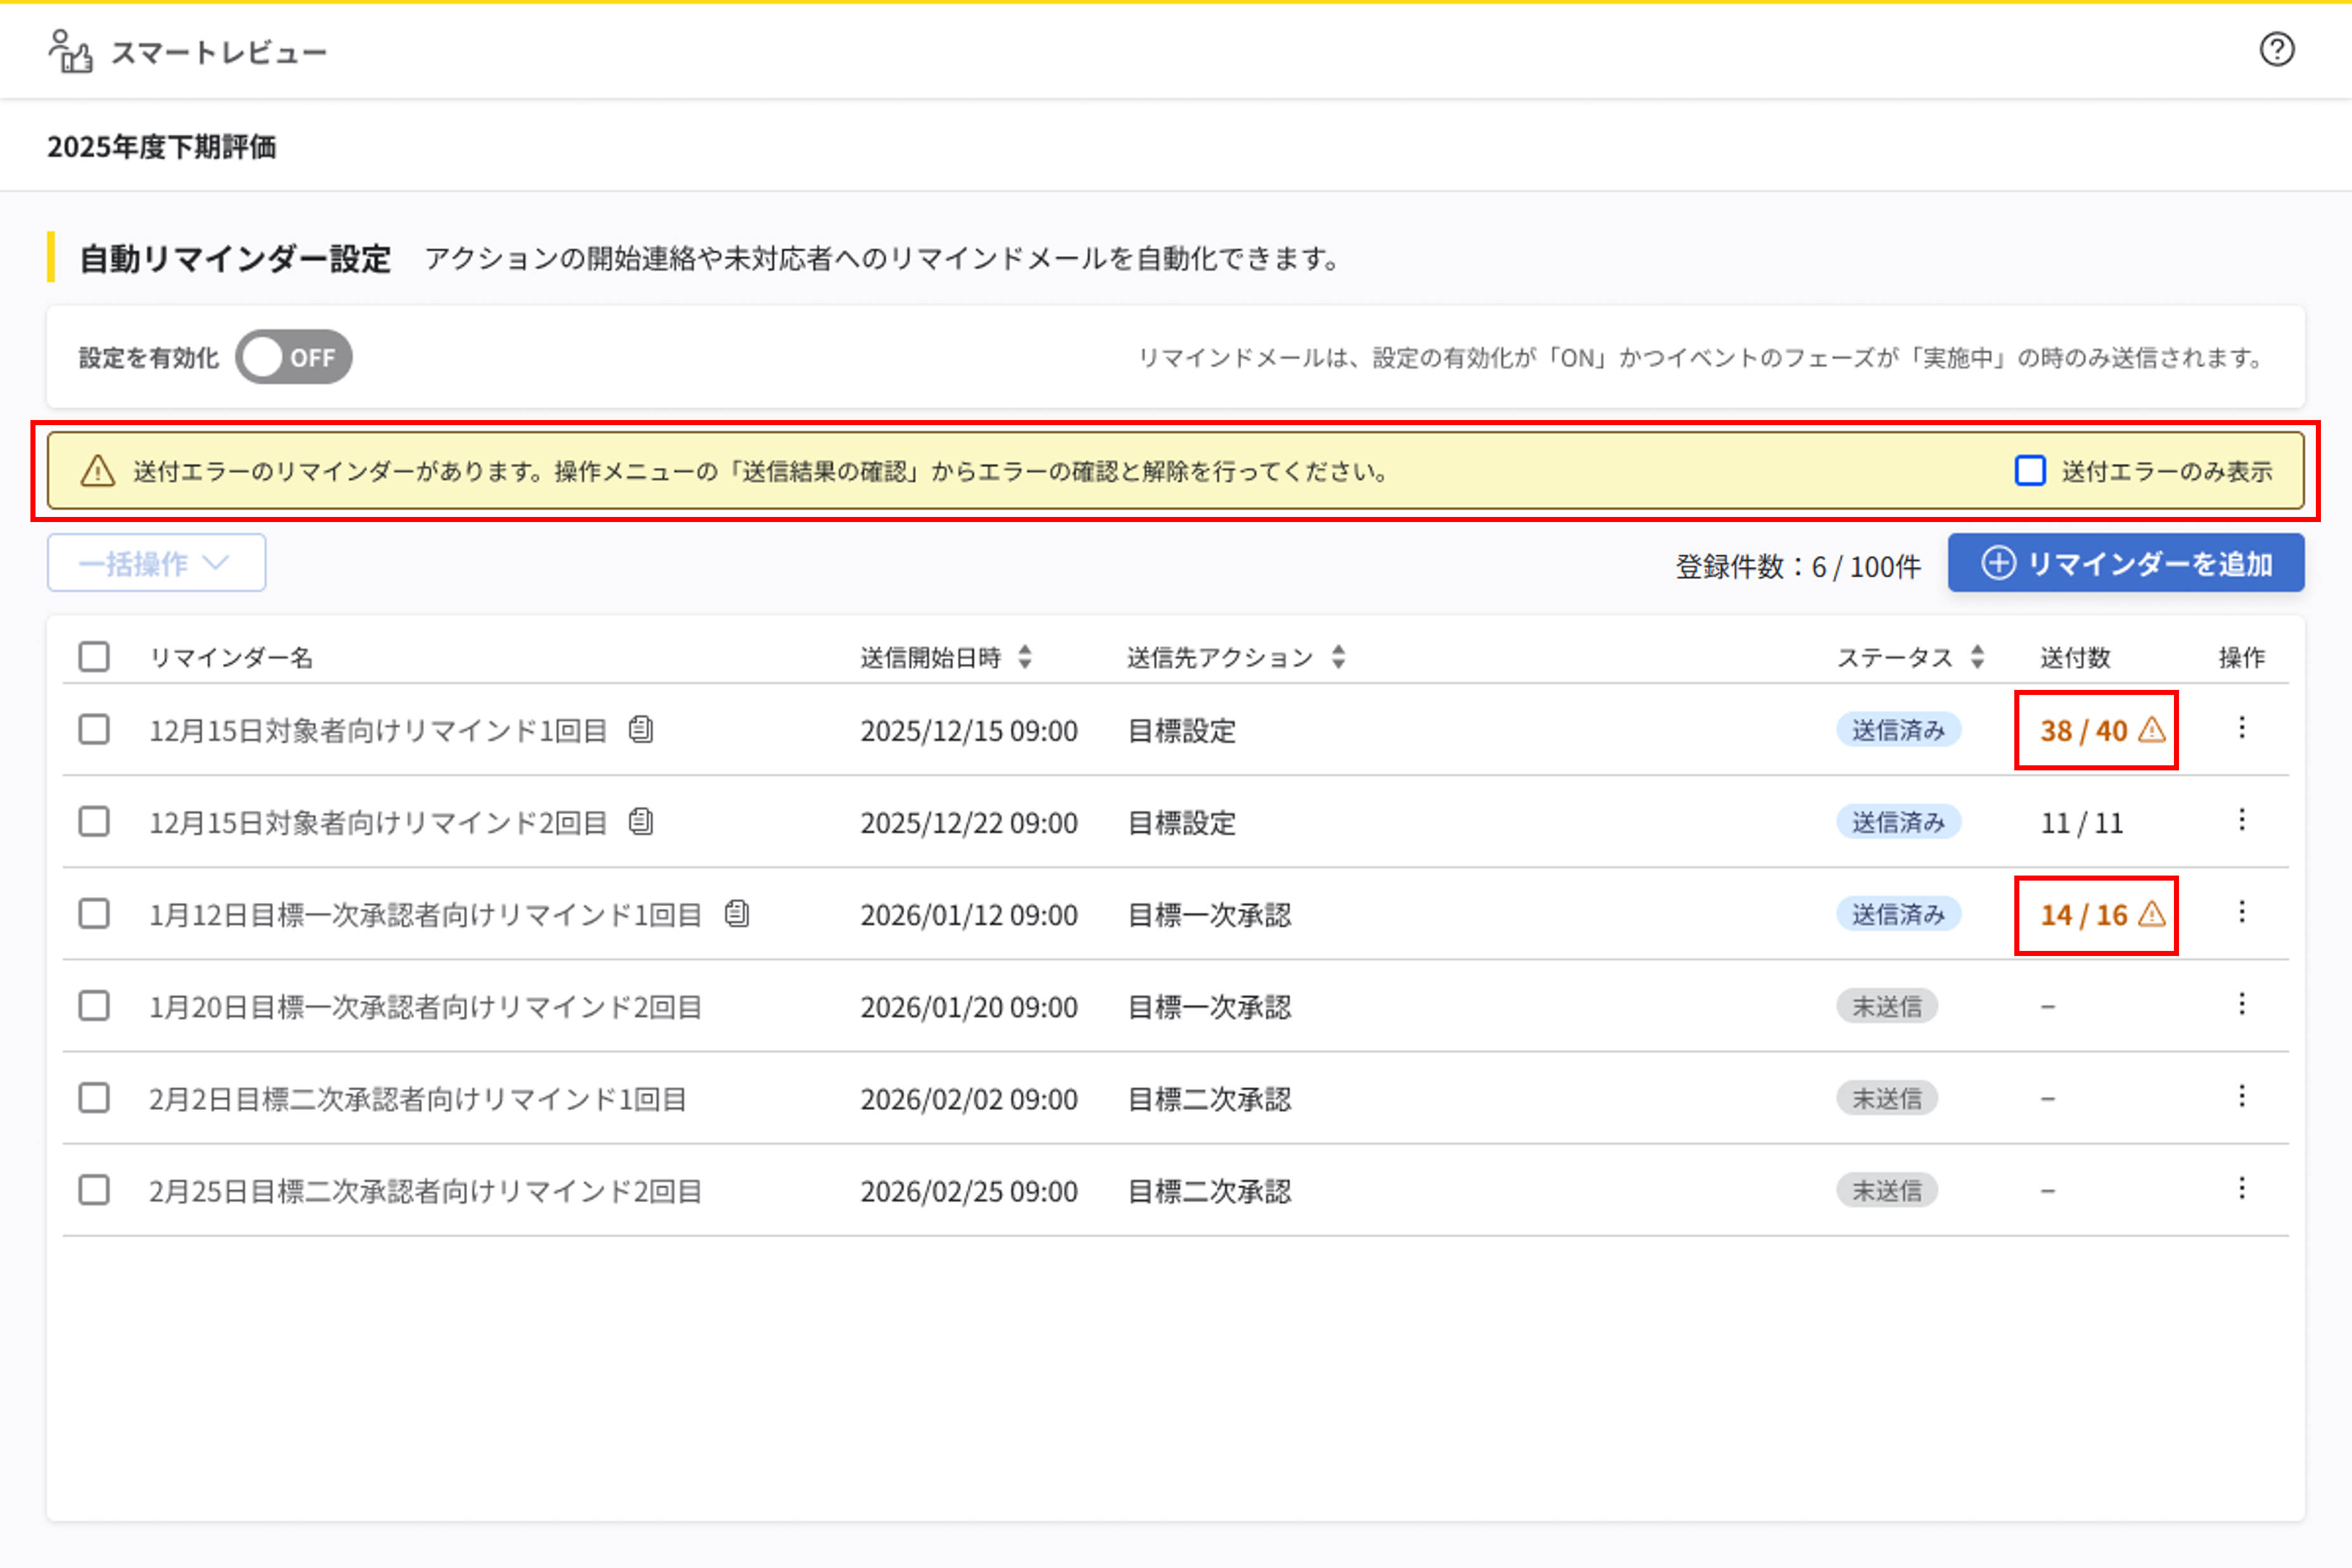Select checkbox for 12月15日対象者向けリマインド2回目
This screenshot has height=1568, width=2352.
click(x=94, y=821)
